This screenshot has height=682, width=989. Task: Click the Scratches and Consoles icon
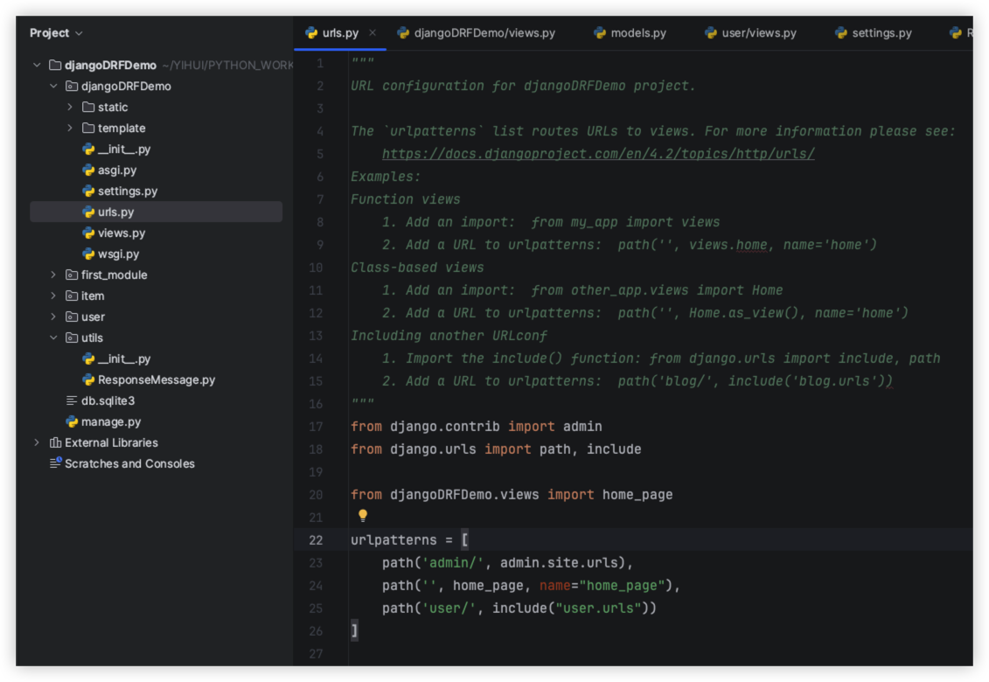(56, 463)
